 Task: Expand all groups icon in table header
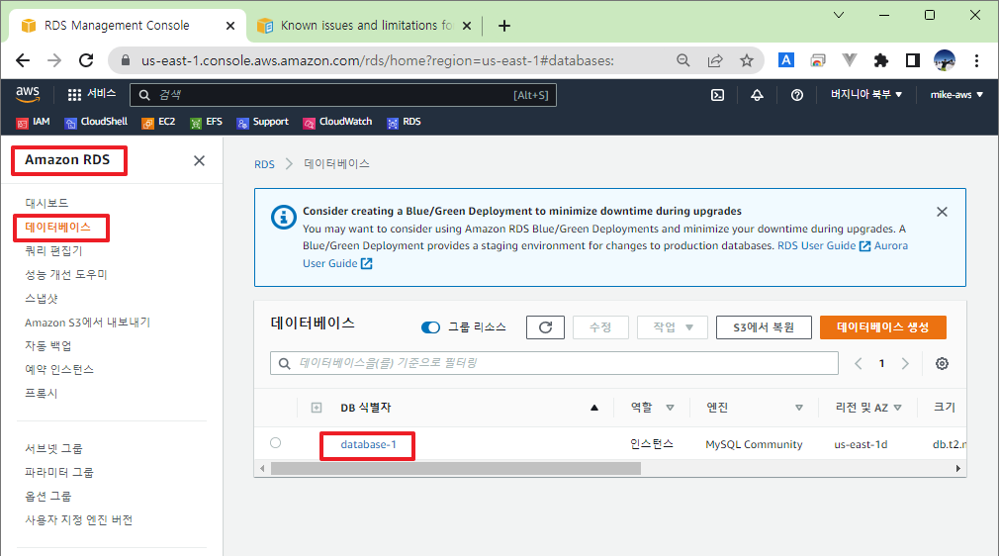(x=317, y=408)
